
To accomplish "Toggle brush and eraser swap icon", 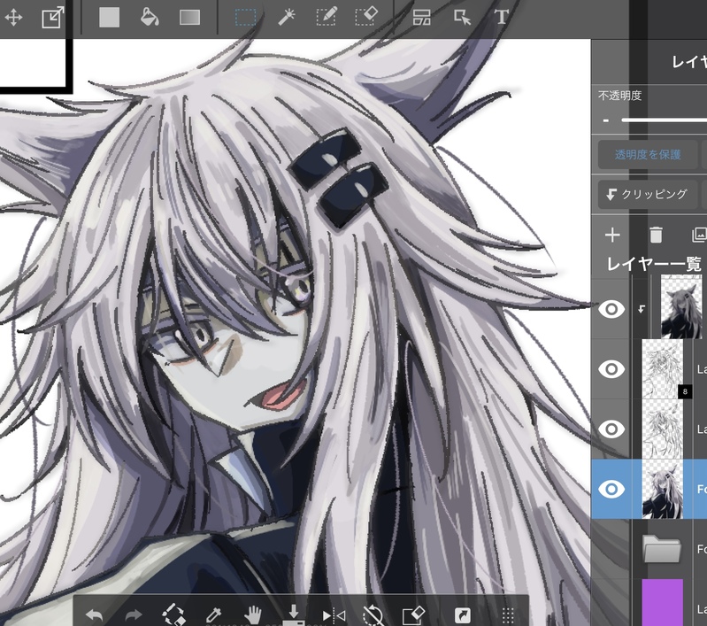I will [173, 614].
